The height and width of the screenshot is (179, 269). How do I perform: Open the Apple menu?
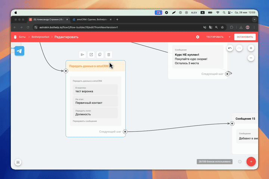point(16,13)
